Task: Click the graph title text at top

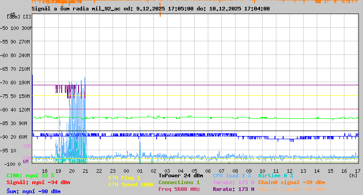Action: click(x=151, y=9)
